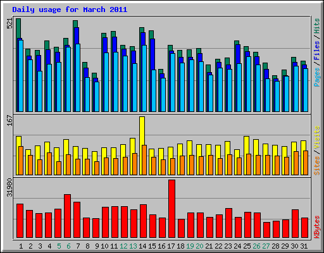Click the day 25 axis label
The height and width of the screenshot is (253, 324).
point(247,246)
